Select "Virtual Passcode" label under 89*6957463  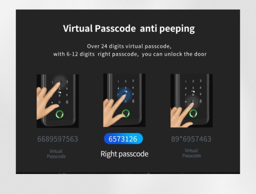click(191, 153)
